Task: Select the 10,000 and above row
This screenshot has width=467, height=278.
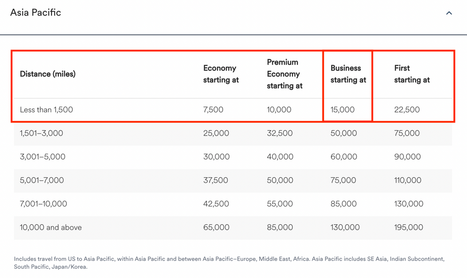Action: [233, 227]
